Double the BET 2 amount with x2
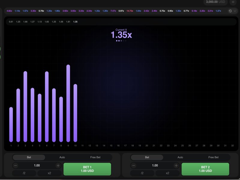The image size is (240, 180). (x=167, y=173)
